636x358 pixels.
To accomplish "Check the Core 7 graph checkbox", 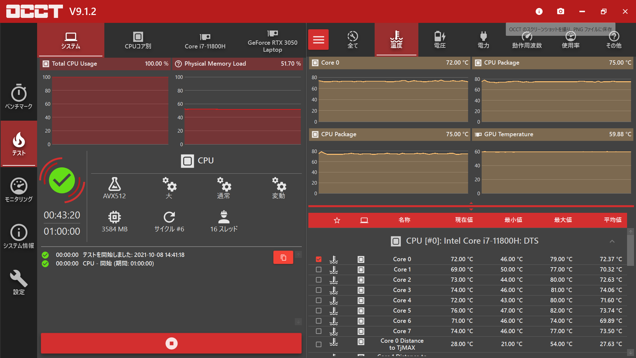I will (319, 331).
